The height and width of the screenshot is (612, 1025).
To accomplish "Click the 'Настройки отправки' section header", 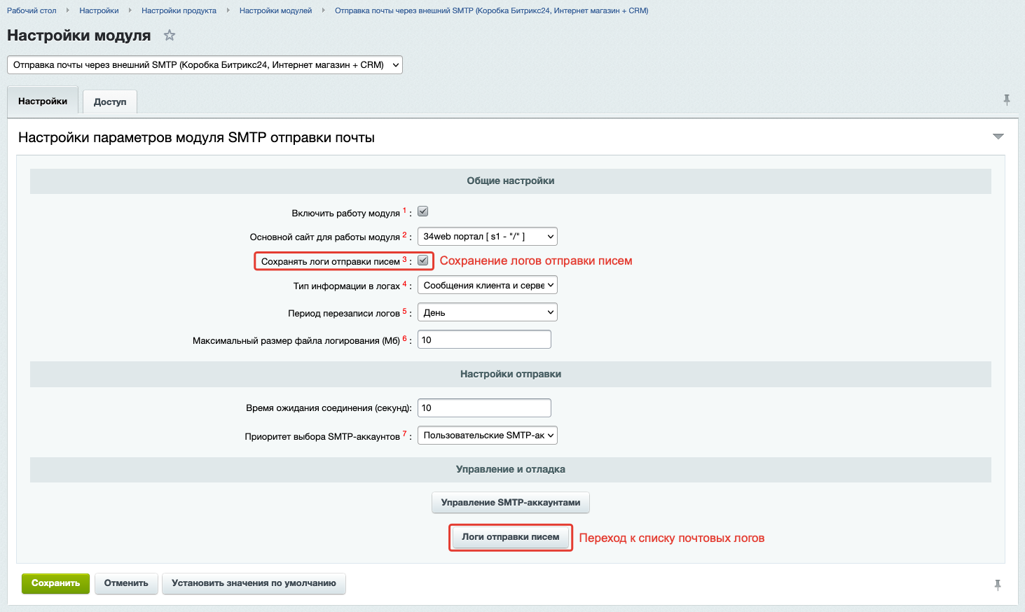I will point(511,374).
